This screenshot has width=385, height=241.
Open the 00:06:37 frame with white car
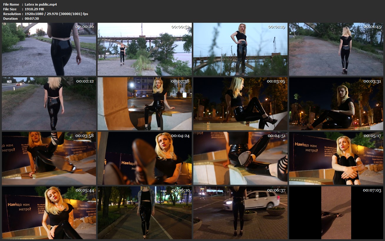[240, 213]
